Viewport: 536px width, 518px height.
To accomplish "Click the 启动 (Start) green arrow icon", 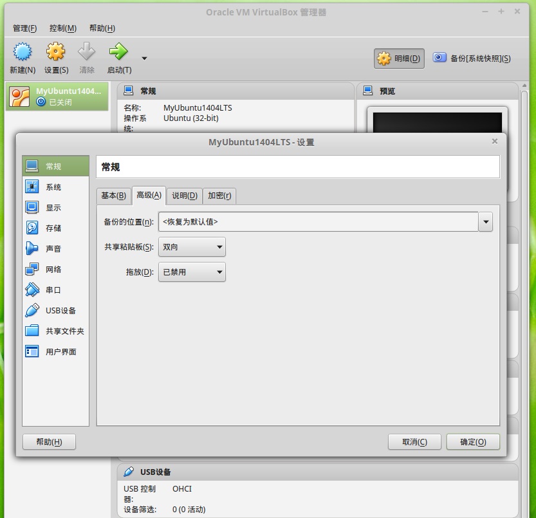I will click(x=118, y=52).
